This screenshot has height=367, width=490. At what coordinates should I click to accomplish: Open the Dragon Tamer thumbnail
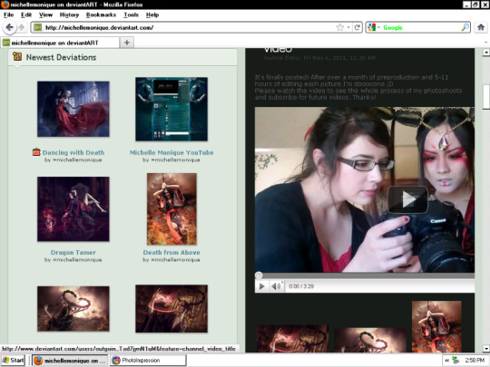[73, 209]
